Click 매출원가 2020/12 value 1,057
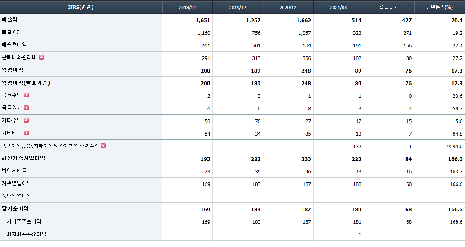 coord(305,33)
